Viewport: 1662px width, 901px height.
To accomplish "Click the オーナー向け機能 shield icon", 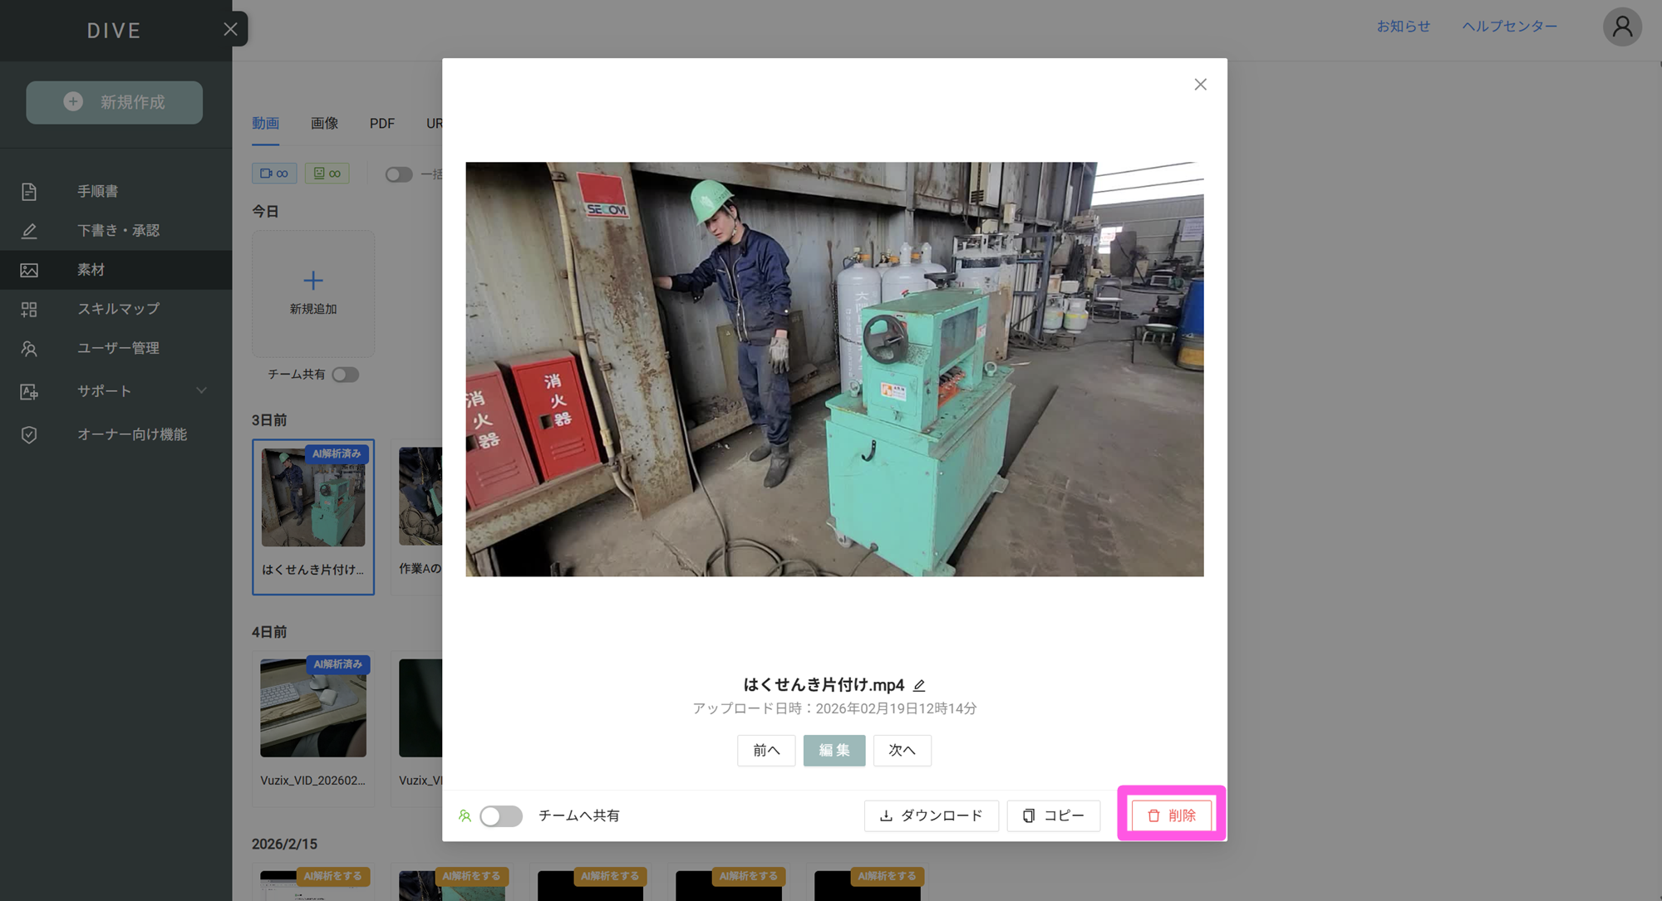I will 29,435.
